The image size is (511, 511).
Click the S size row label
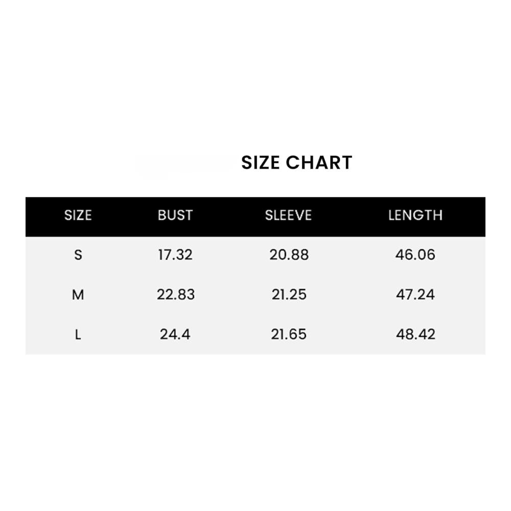click(78, 255)
